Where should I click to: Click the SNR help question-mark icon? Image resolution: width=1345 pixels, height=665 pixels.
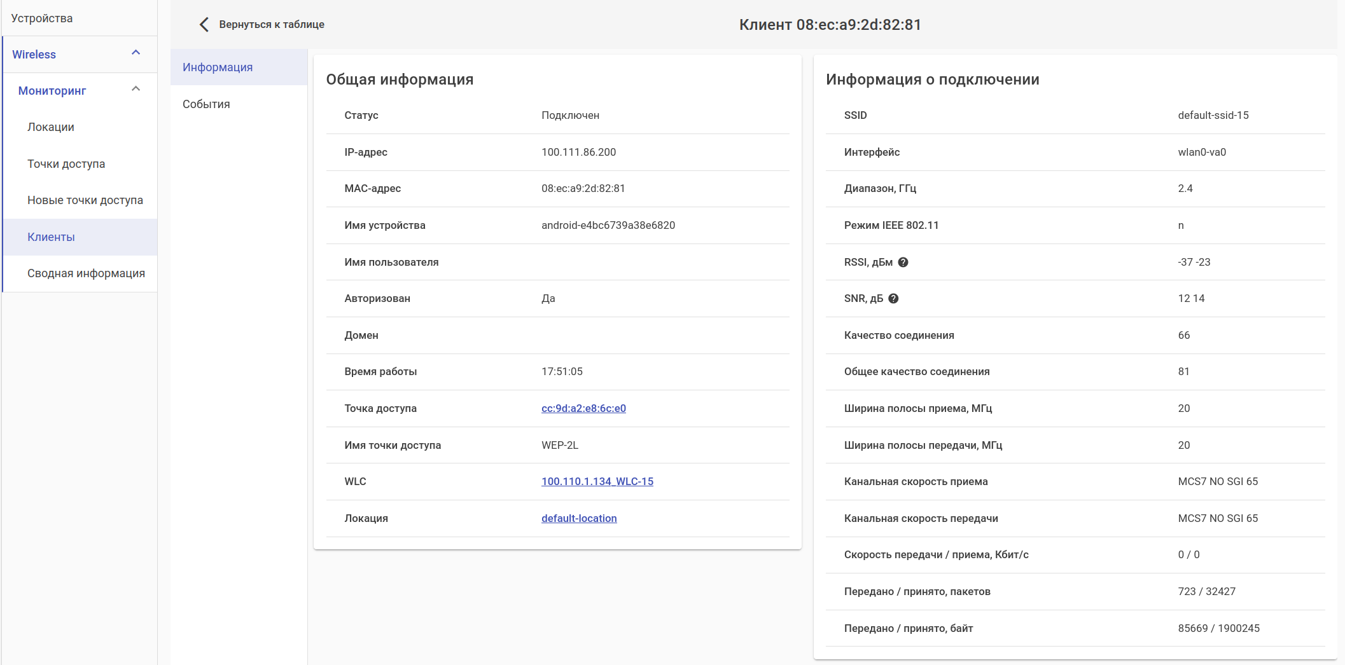tap(893, 299)
